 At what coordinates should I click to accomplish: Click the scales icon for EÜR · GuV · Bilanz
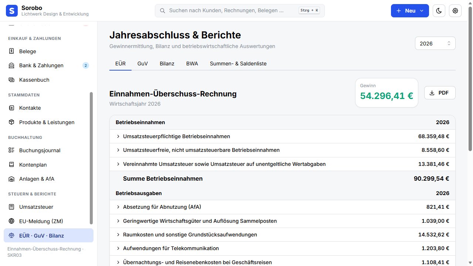point(12,235)
